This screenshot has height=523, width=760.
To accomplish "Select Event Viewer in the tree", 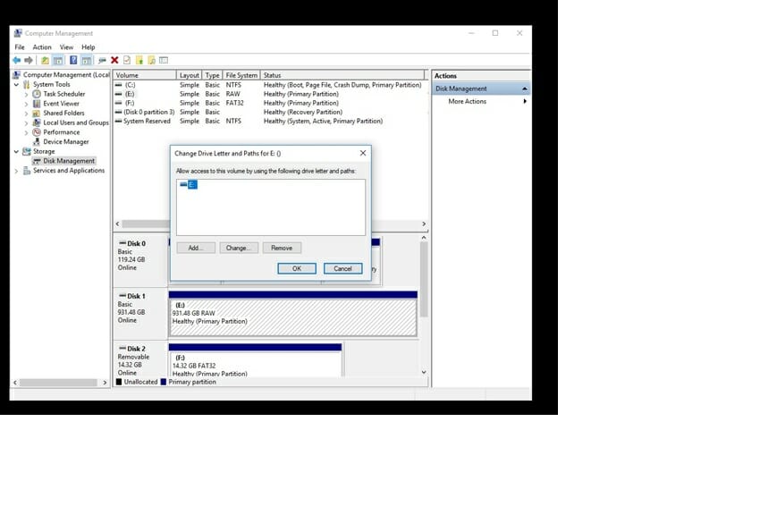I will tap(61, 103).
